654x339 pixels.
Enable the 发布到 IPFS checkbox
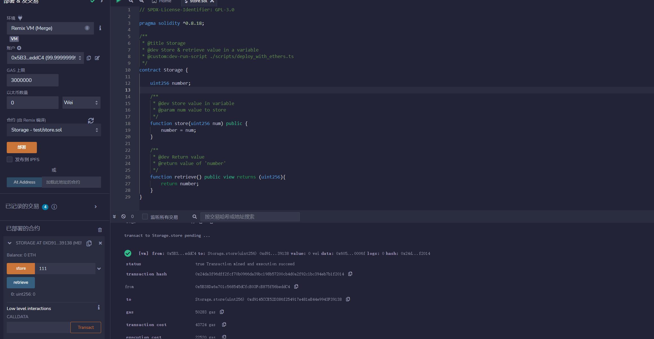[x=10, y=159]
